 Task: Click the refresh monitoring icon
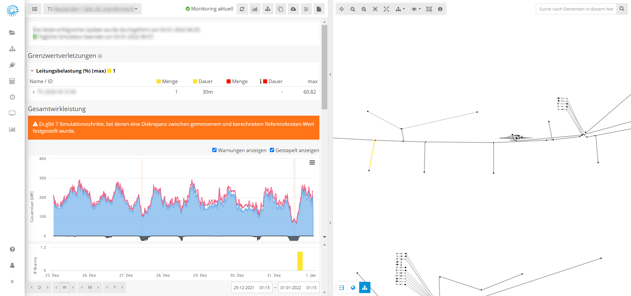242,9
